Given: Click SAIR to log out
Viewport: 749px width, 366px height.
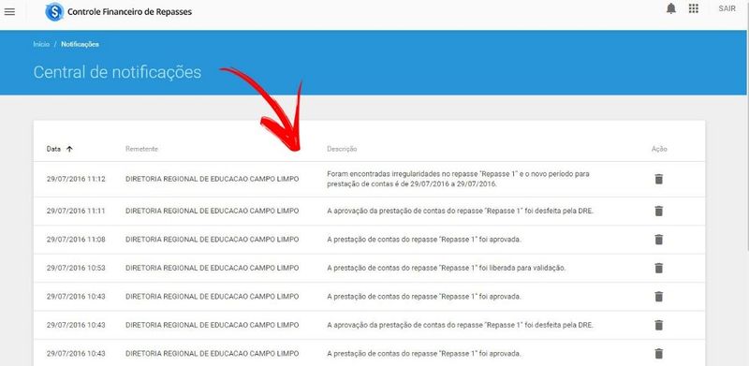Looking at the screenshot, I should (x=727, y=8).
